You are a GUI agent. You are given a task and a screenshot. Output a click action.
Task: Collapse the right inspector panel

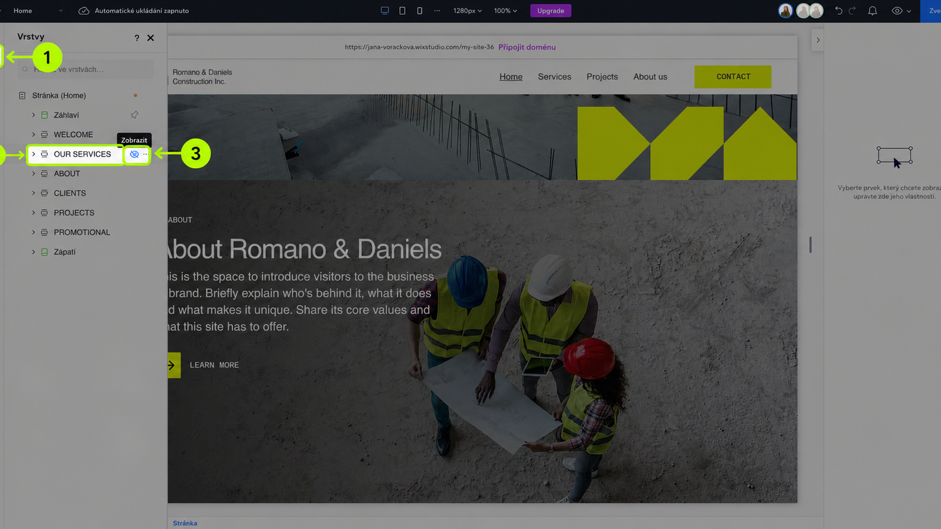(x=818, y=40)
